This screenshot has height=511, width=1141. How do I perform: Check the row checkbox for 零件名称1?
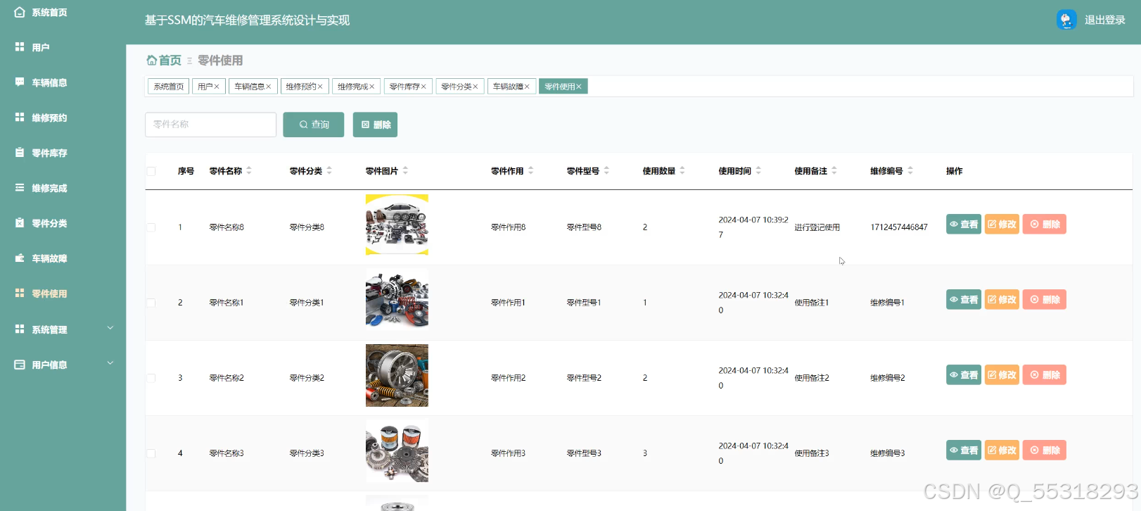(151, 303)
